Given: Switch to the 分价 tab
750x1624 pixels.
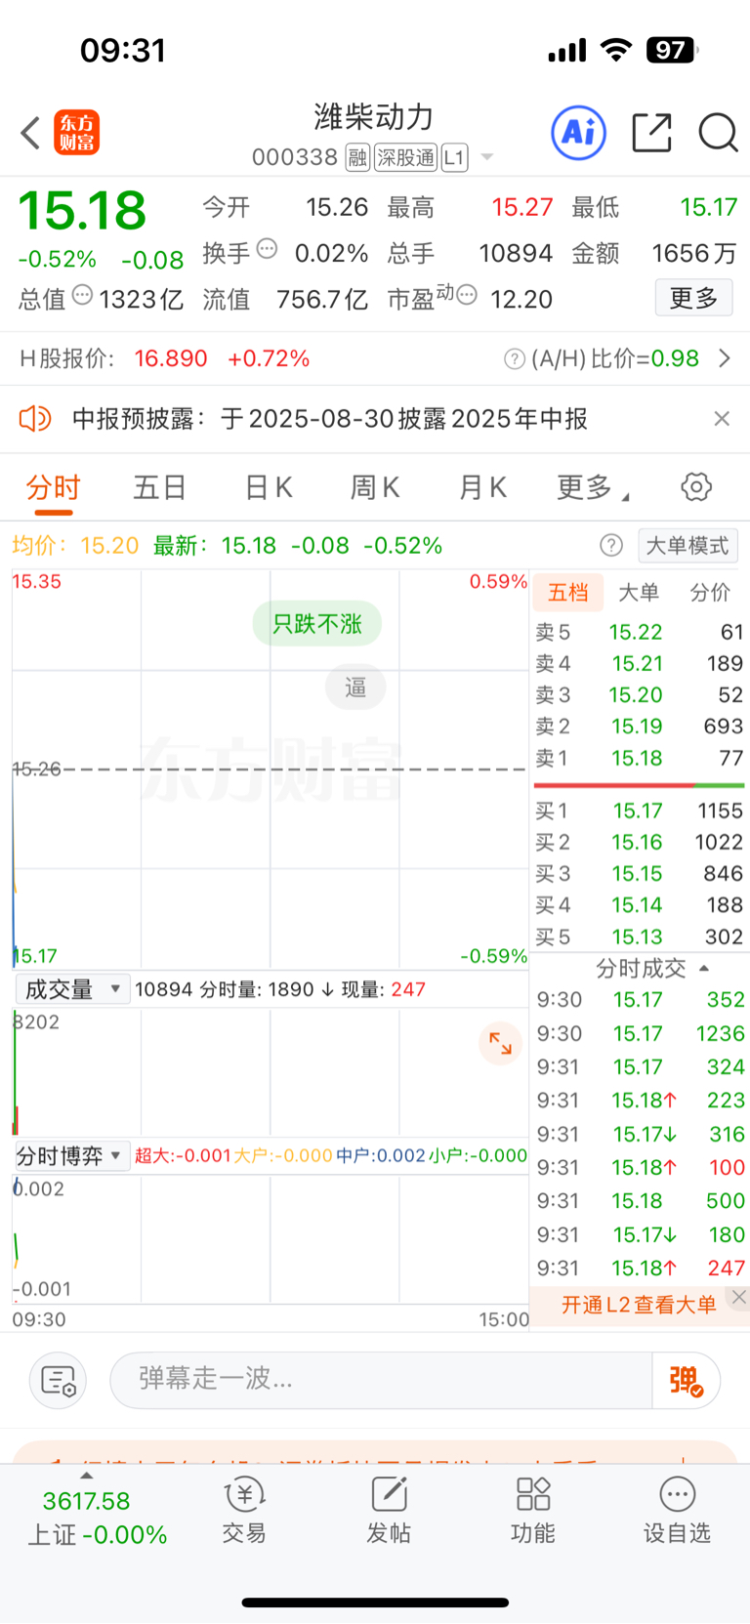Looking at the screenshot, I should pyautogui.click(x=710, y=593).
